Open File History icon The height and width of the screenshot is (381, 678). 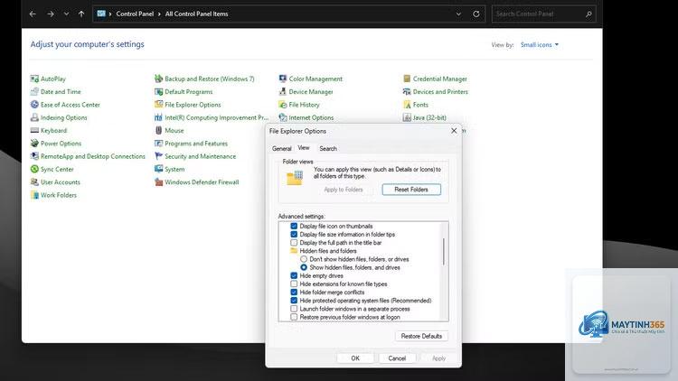point(283,105)
